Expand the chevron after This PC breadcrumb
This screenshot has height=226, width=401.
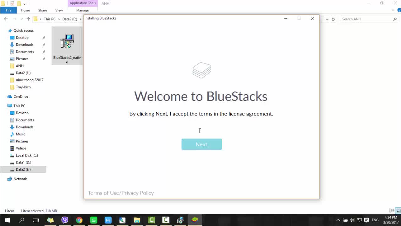pyautogui.click(x=59, y=19)
